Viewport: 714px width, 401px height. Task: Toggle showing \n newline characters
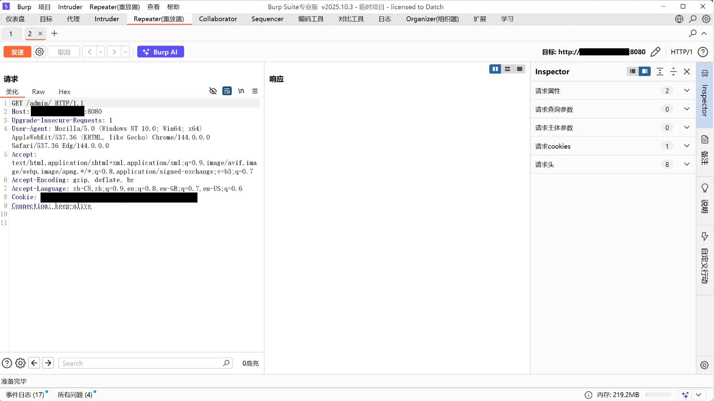(x=241, y=91)
